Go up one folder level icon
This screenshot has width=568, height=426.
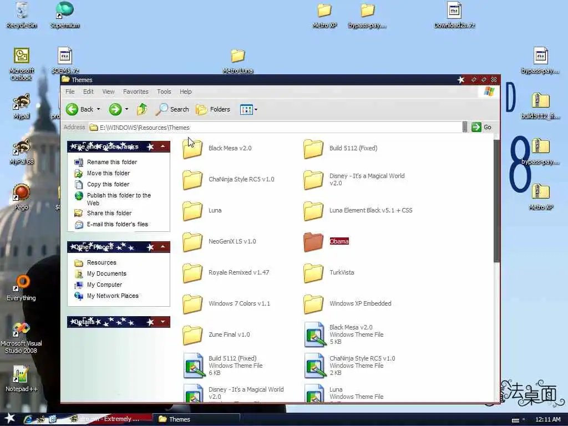[x=142, y=109]
